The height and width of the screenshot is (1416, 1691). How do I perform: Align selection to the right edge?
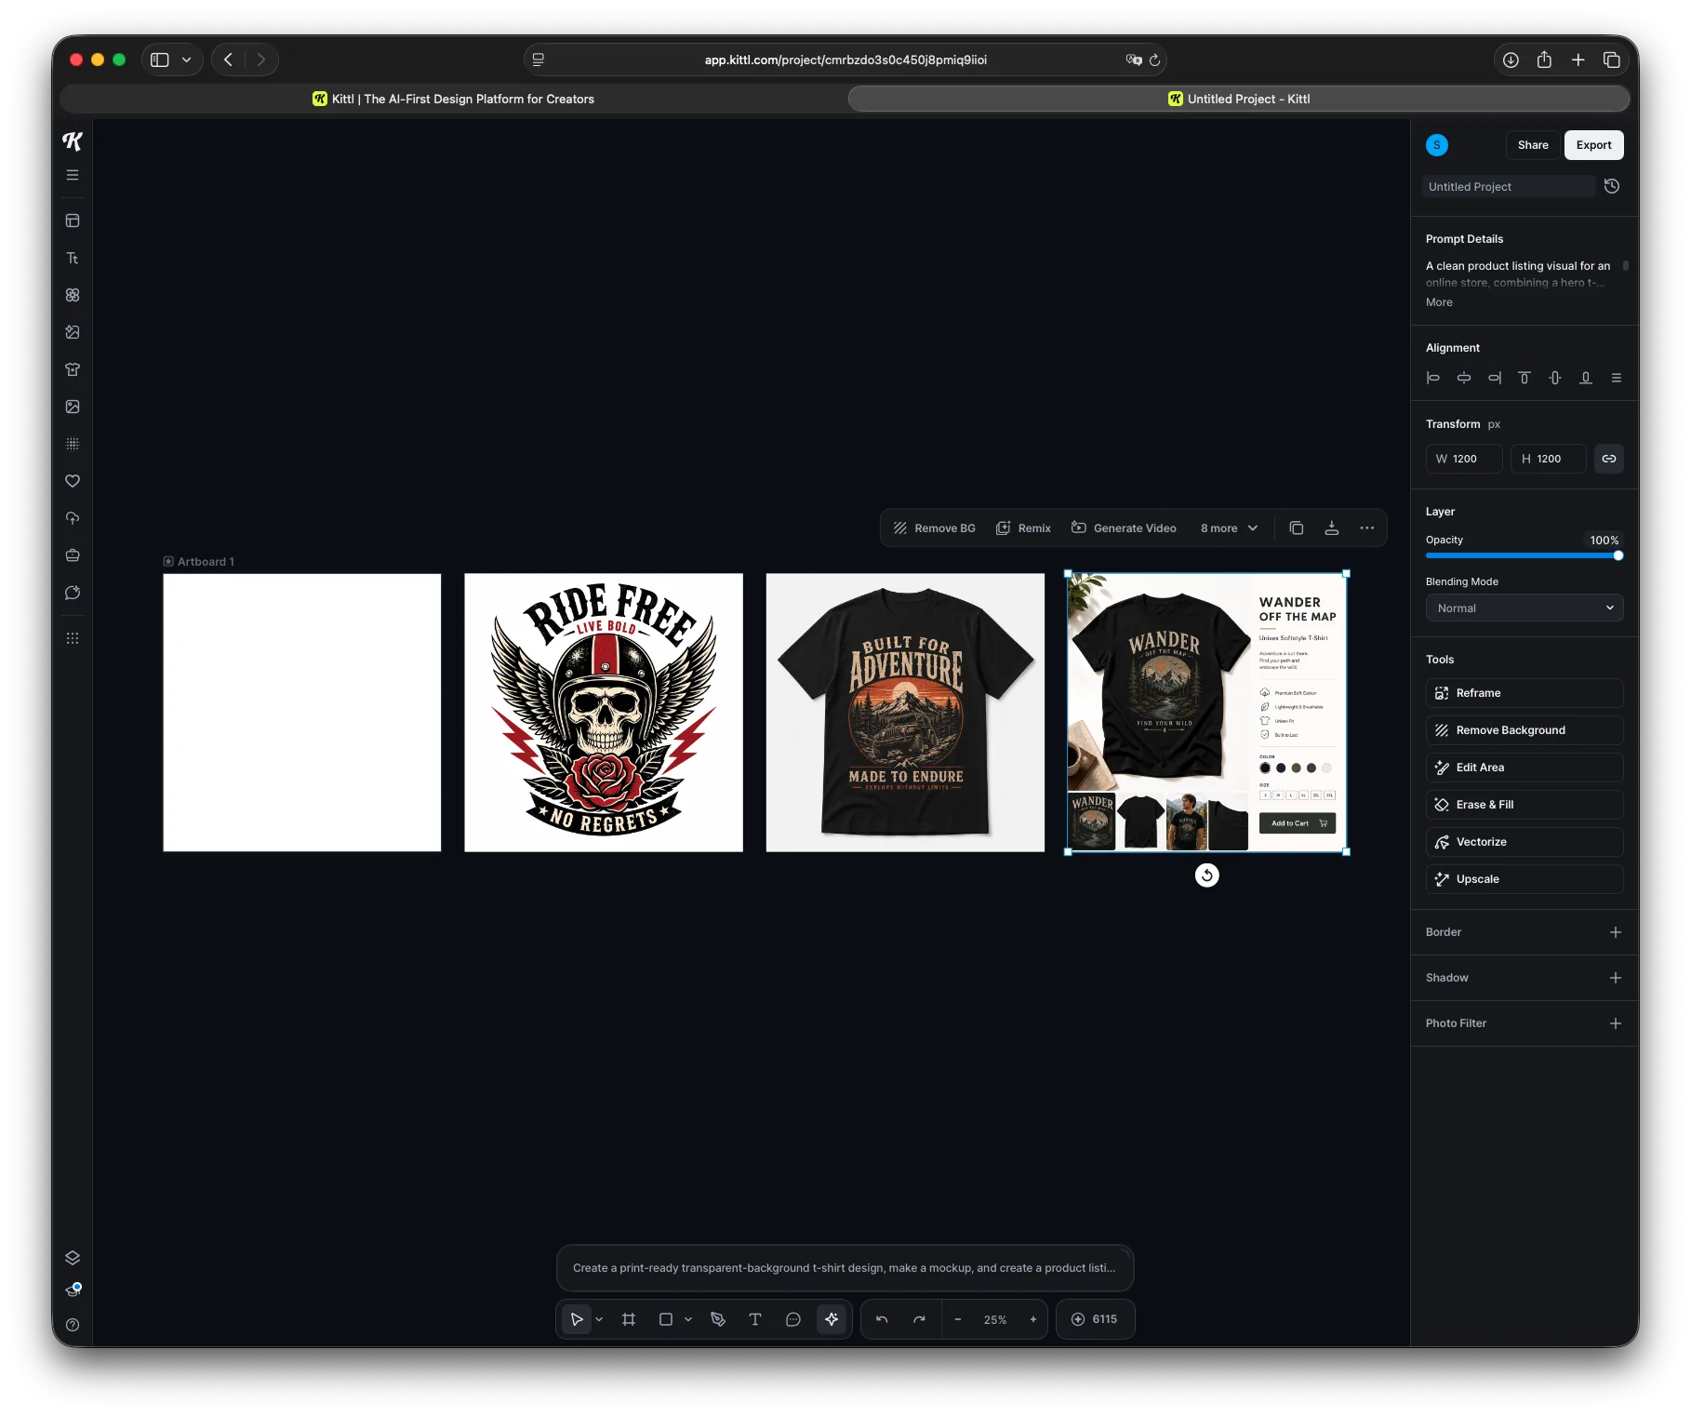(x=1495, y=378)
